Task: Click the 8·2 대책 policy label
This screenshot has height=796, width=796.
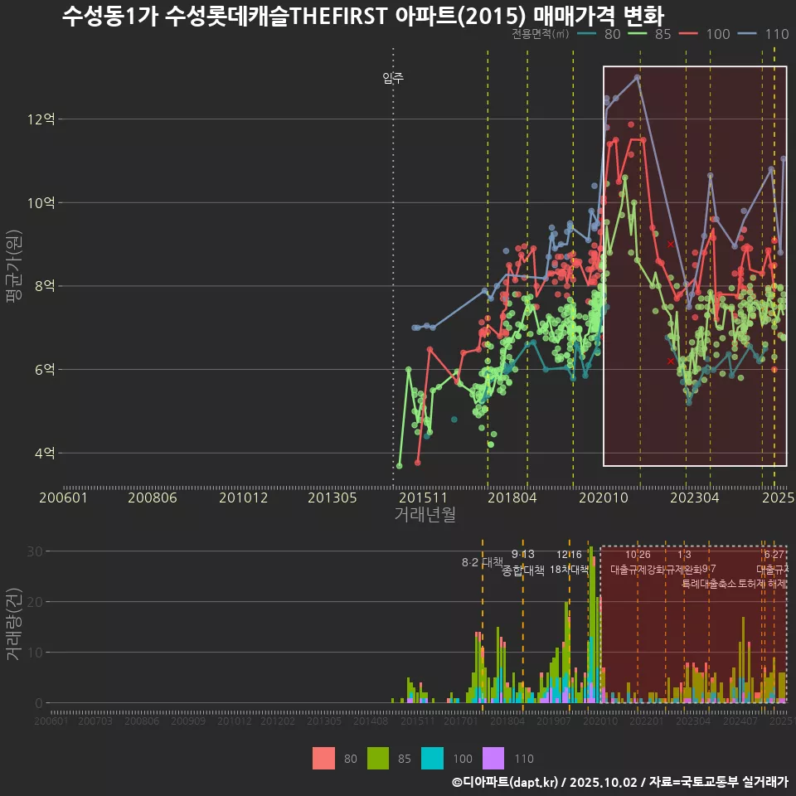Action: (x=483, y=562)
